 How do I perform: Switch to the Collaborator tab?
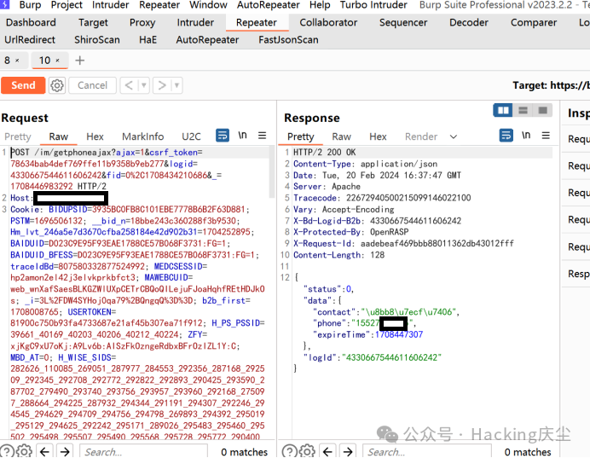point(328,22)
